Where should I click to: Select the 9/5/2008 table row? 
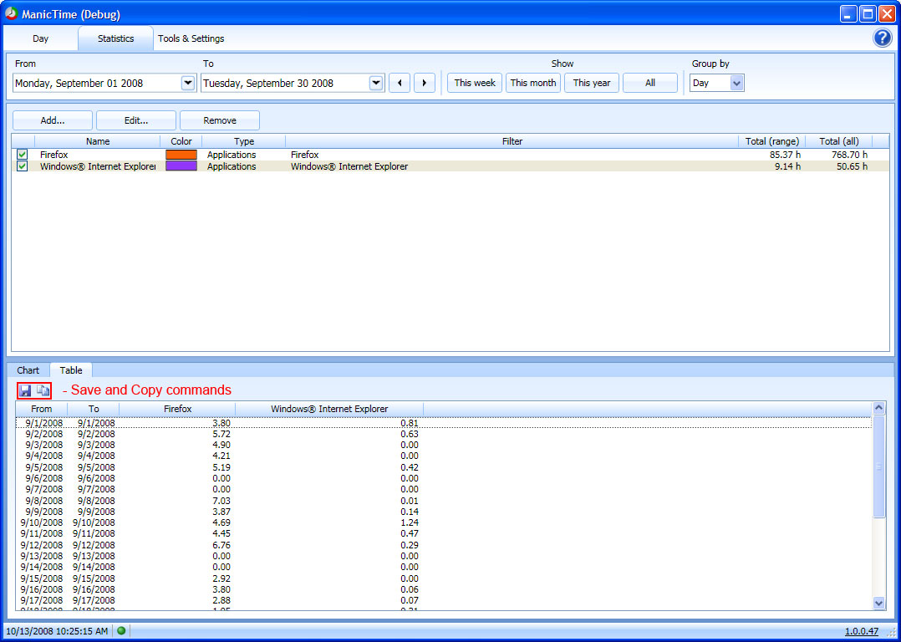tap(444, 467)
